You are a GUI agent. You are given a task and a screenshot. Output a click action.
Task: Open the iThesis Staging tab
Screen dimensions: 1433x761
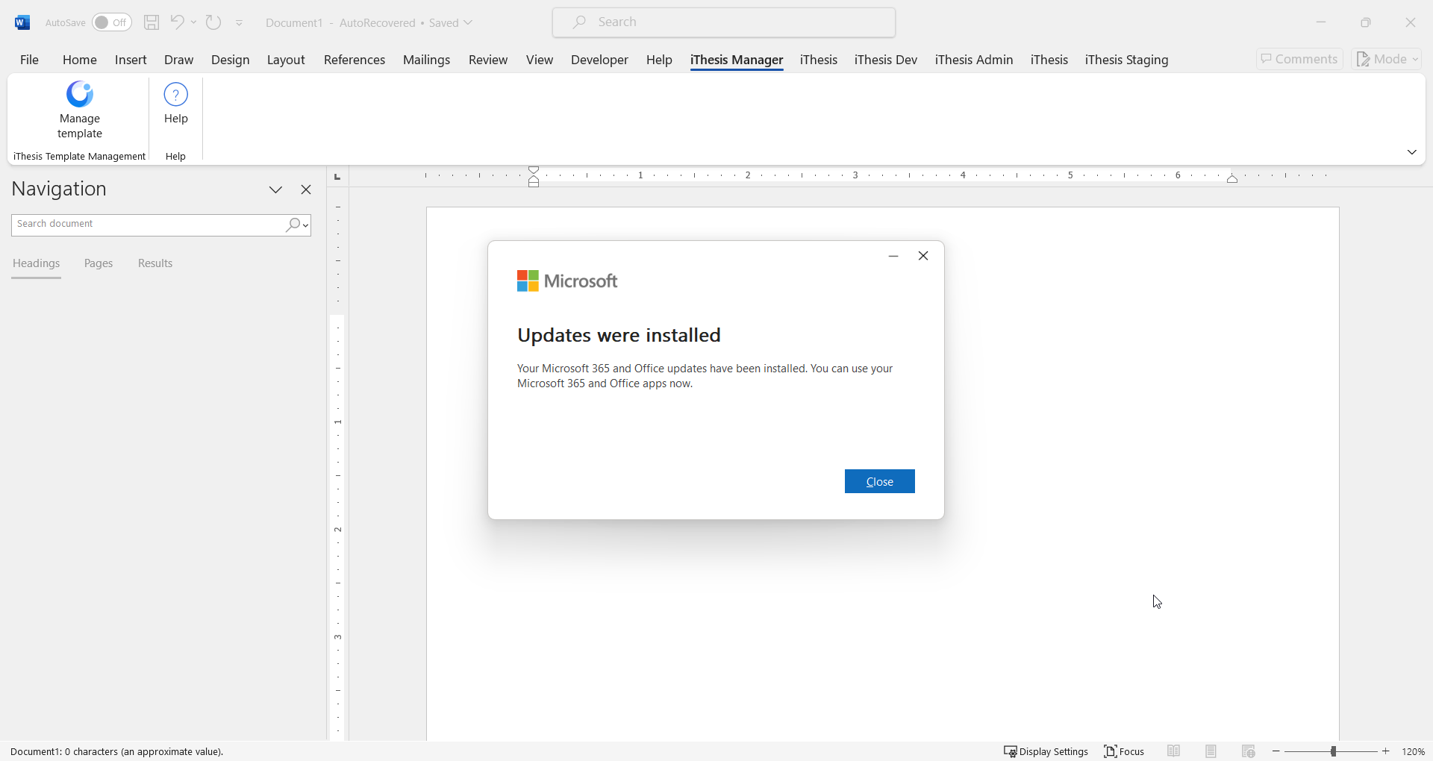(x=1126, y=60)
